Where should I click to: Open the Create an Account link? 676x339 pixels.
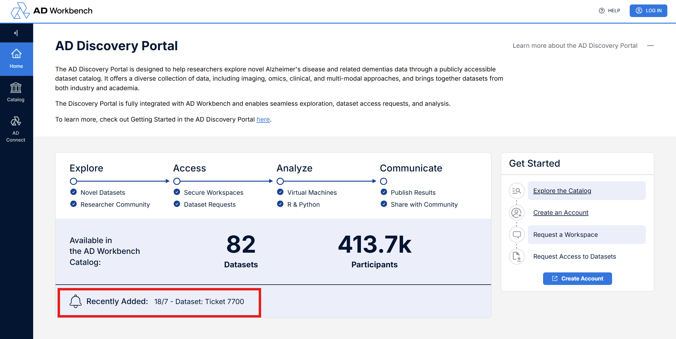coord(560,213)
